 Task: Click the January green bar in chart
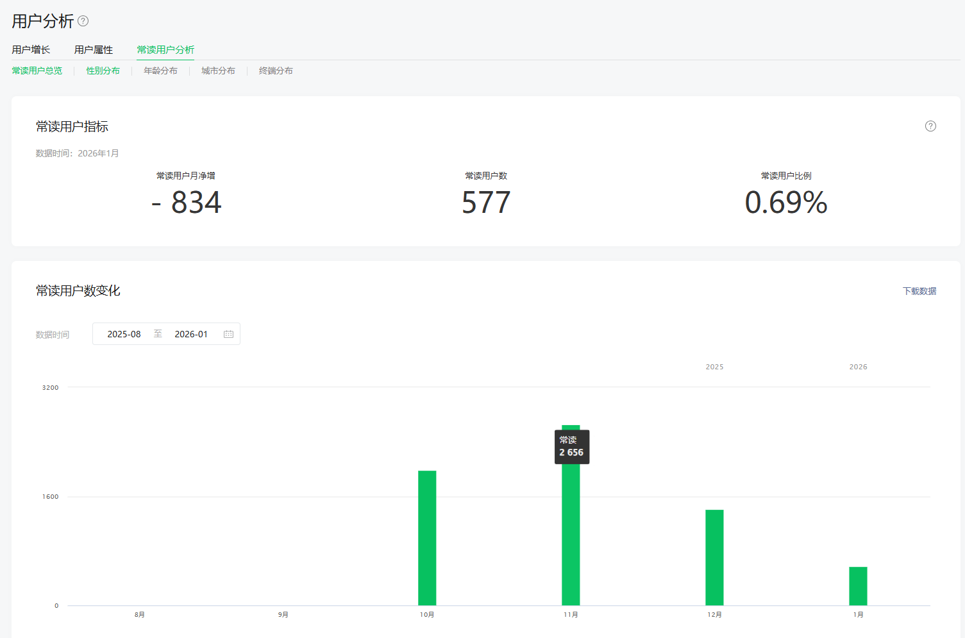858,586
